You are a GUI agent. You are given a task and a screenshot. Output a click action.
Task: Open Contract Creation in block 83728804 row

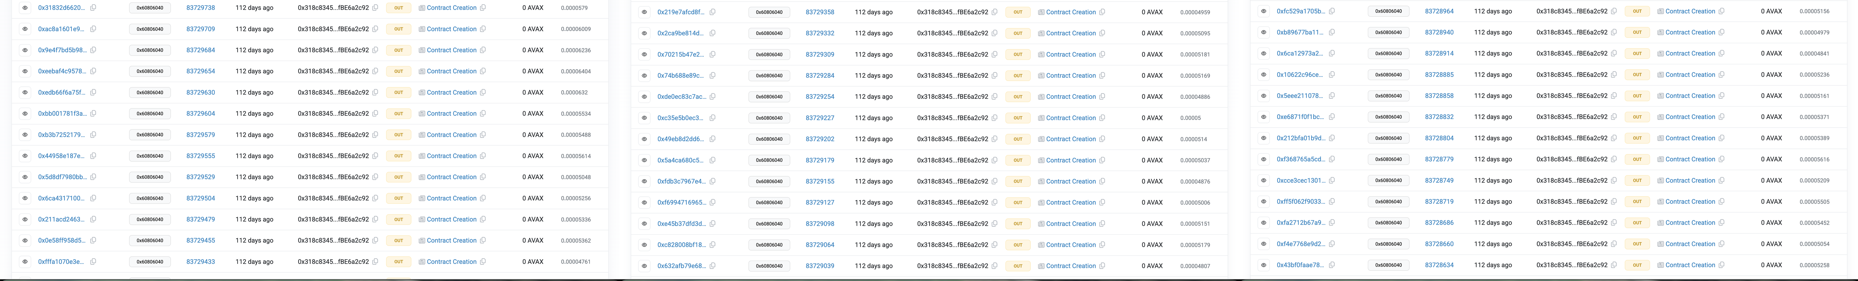pyautogui.click(x=1691, y=138)
